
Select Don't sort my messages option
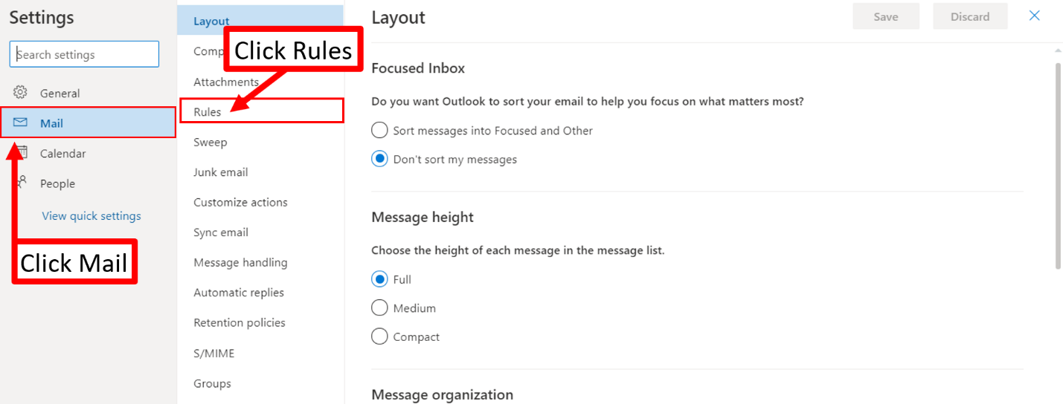pyautogui.click(x=379, y=159)
